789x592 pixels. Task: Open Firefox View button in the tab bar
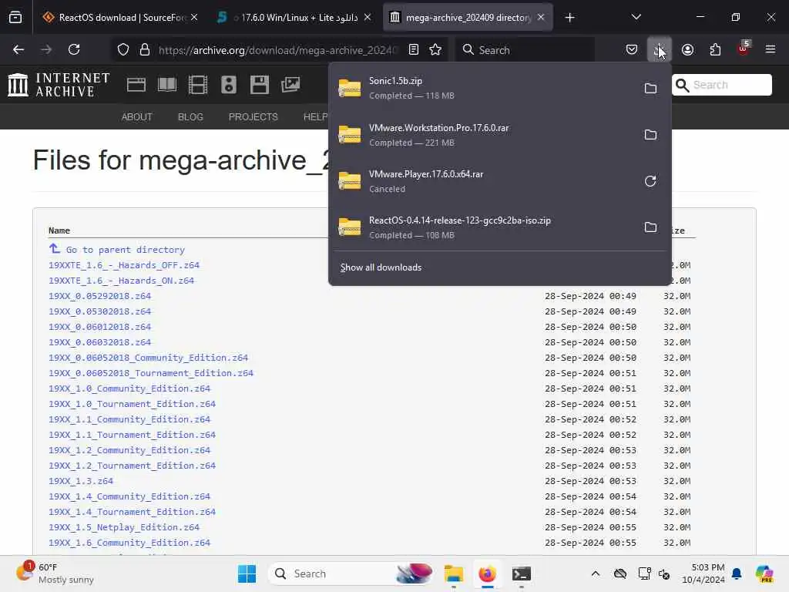15,17
